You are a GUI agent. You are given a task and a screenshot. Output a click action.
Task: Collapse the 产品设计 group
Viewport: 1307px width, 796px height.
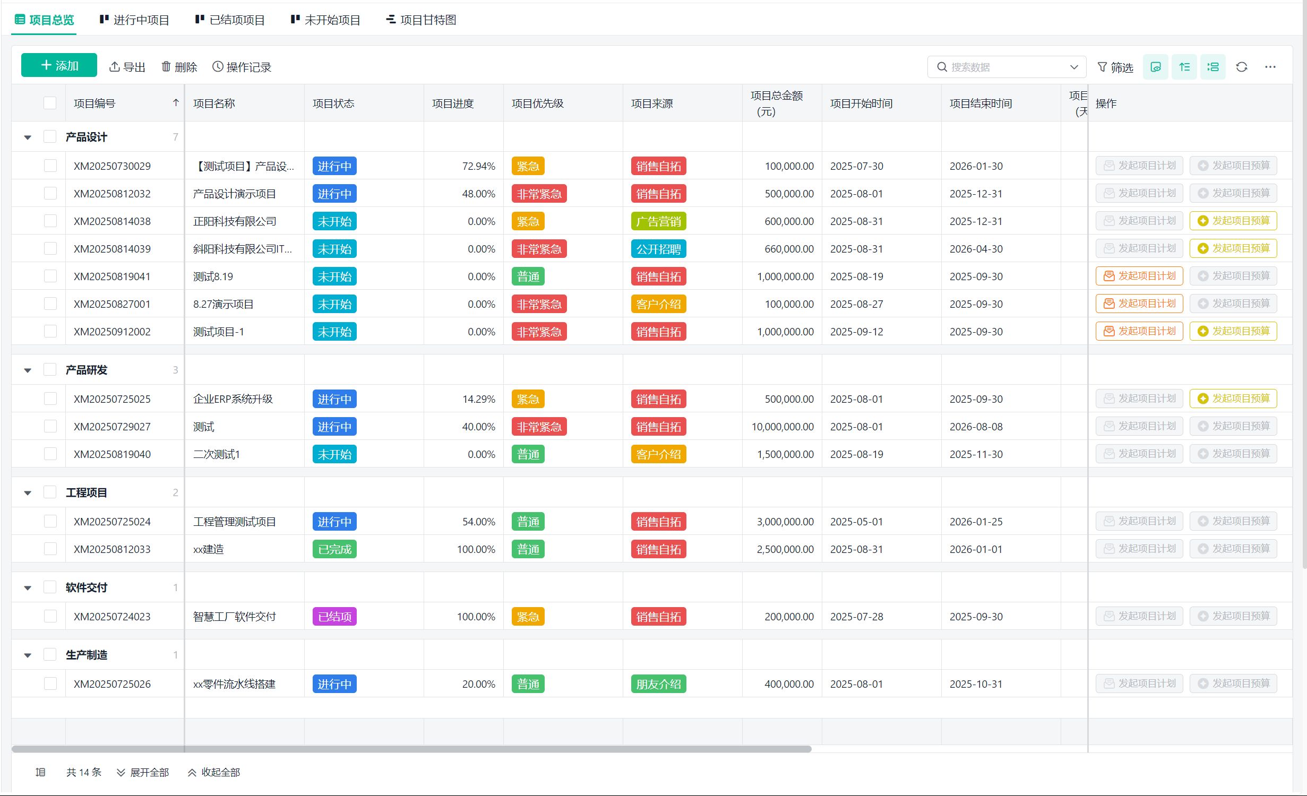pos(28,137)
